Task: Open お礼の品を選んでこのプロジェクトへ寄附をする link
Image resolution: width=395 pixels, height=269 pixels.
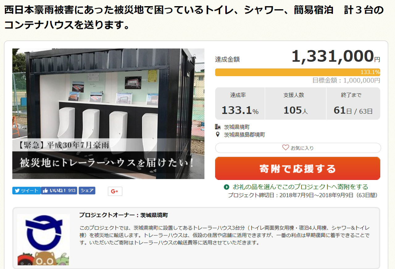Action: pos(301,187)
